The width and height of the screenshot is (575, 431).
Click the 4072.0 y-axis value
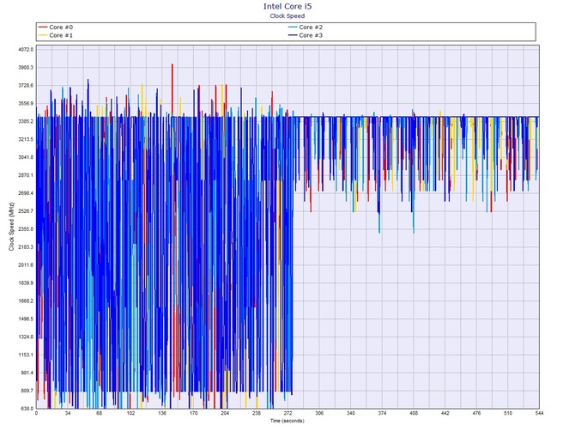(26, 49)
